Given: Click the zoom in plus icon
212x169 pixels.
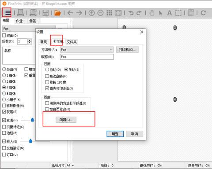Looking at the screenshot, I should tap(91, 13).
